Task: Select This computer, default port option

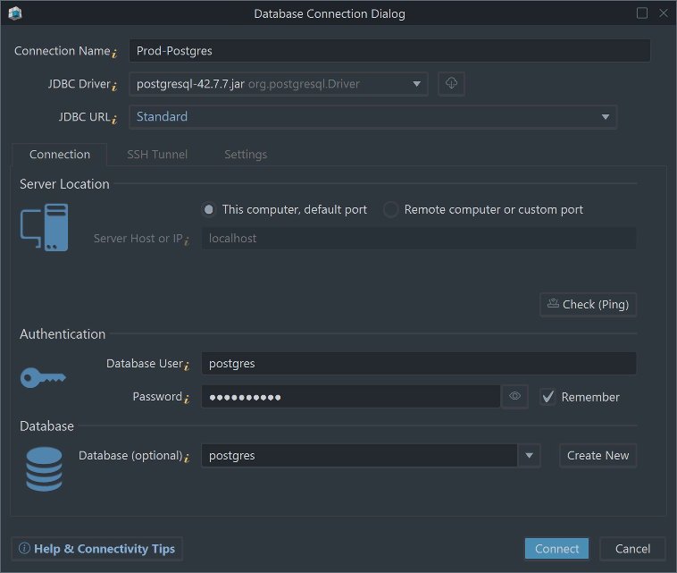Action: tap(285, 209)
